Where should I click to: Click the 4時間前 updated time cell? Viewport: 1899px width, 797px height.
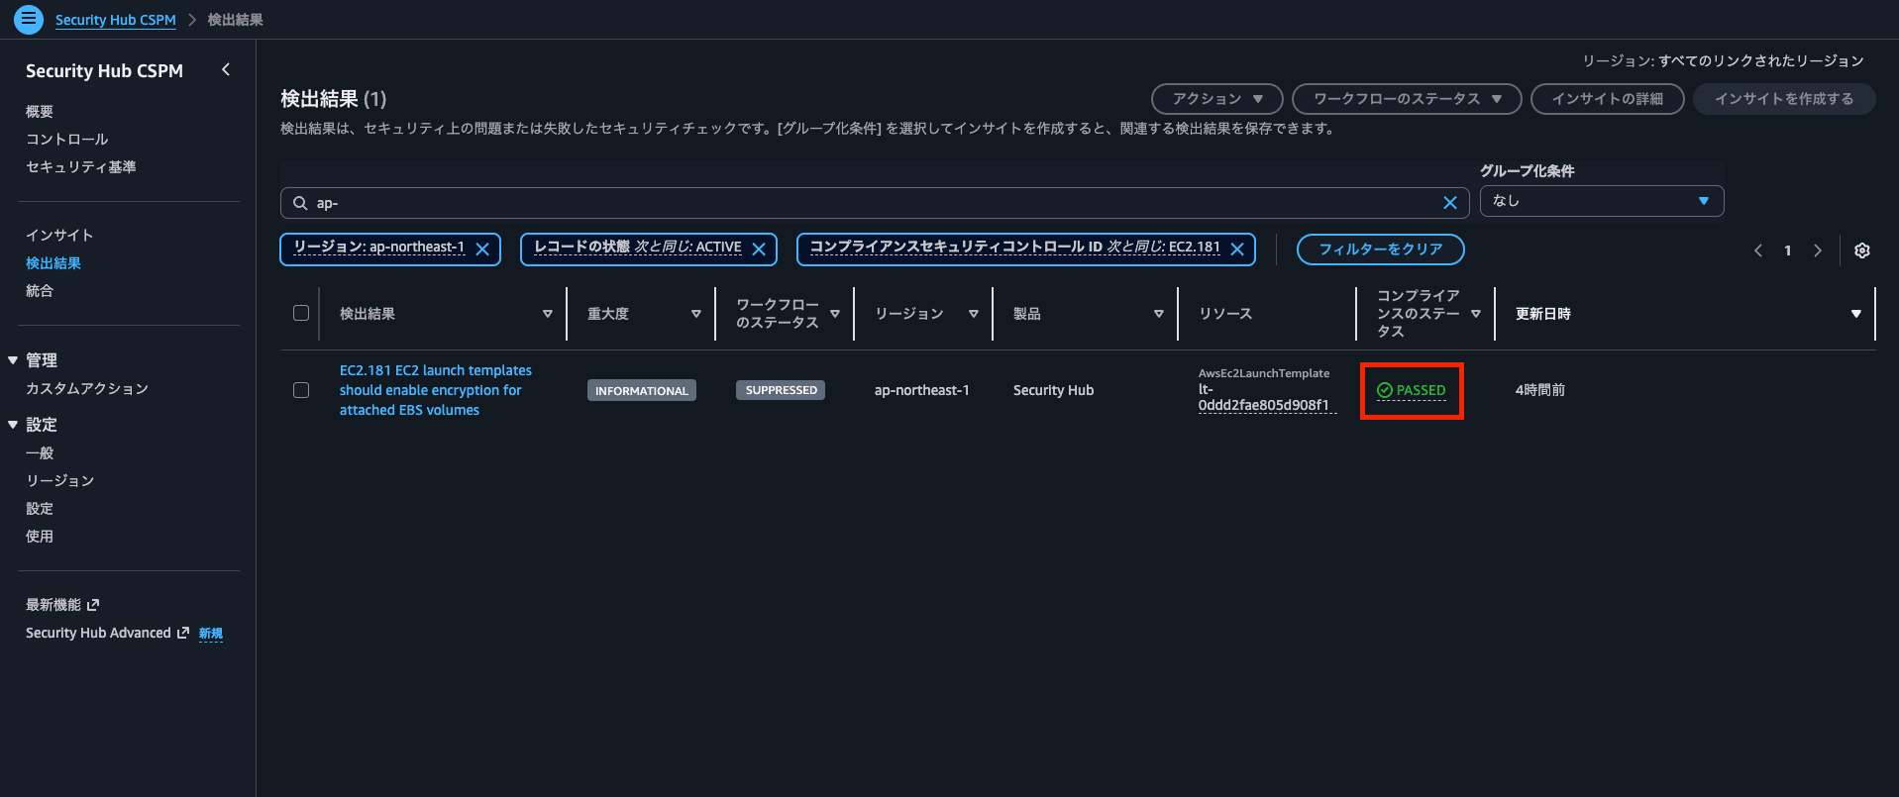pyautogui.click(x=1540, y=390)
